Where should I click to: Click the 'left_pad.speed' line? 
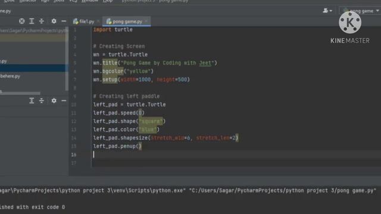119,113
